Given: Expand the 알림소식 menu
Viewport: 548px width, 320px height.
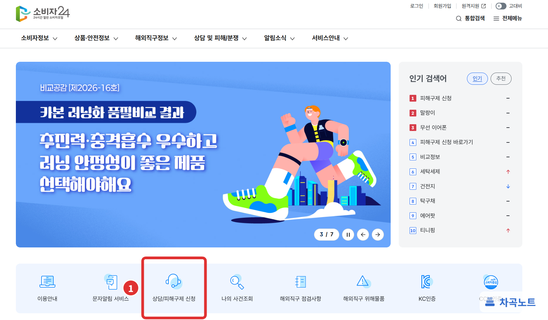Looking at the screenshot, I should click(x=280, y=38).
